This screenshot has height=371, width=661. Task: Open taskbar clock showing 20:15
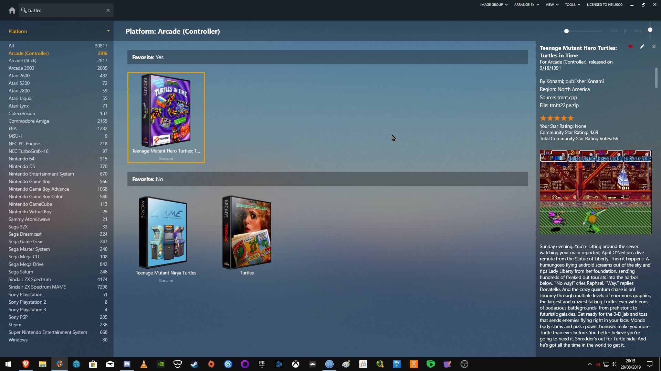tap(630, 364)
